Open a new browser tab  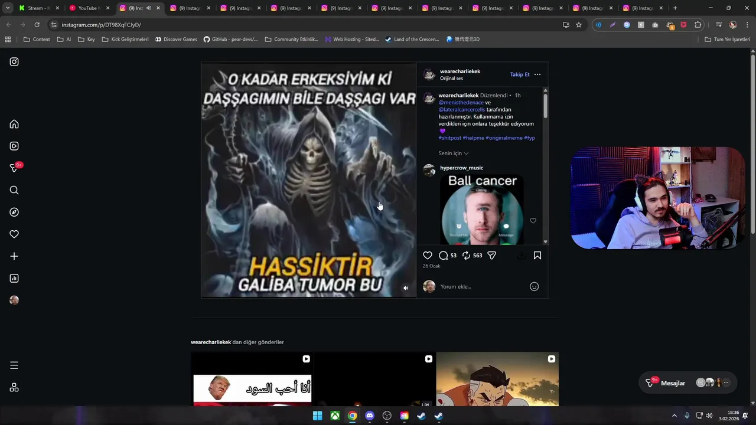[675, 8]
